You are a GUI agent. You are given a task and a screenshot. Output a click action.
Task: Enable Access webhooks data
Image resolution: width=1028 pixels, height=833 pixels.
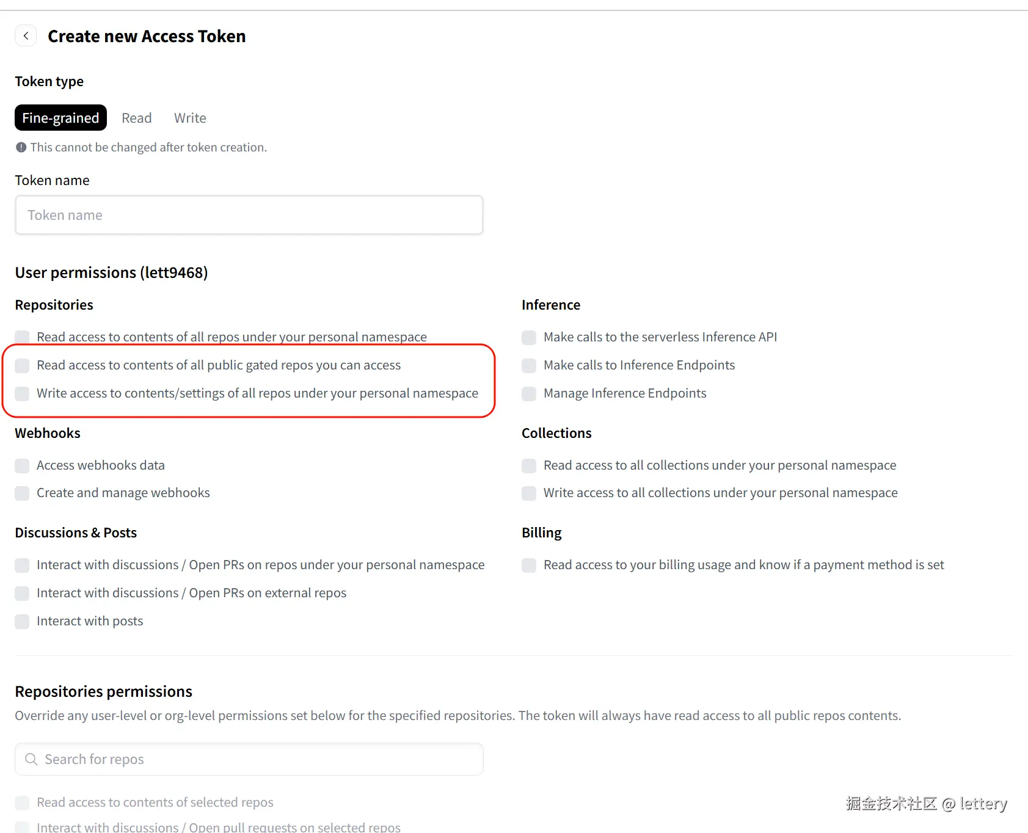[x=23, y=466]
